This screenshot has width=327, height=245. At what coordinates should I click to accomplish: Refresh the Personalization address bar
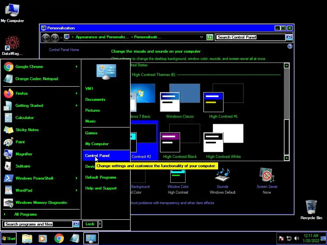pyautogui.click(x=209, y=37)
